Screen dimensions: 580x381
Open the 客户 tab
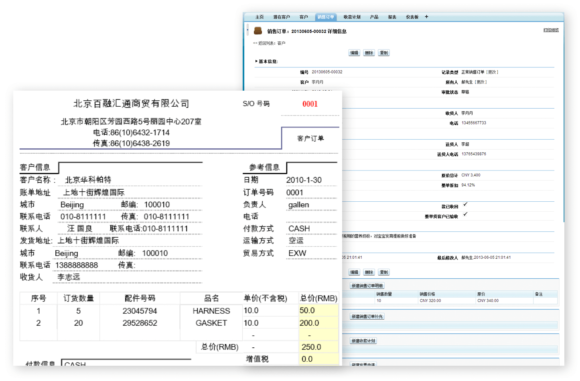click(x=304, y=17)
